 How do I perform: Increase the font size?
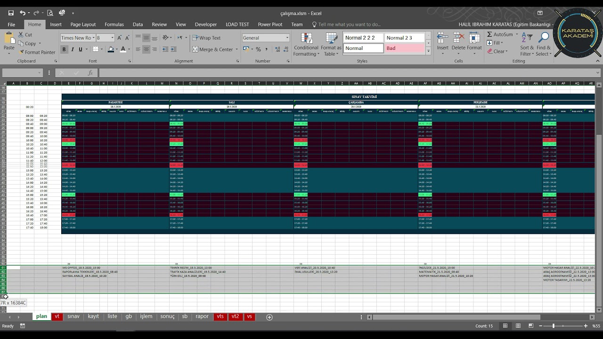tap(120, 38)
